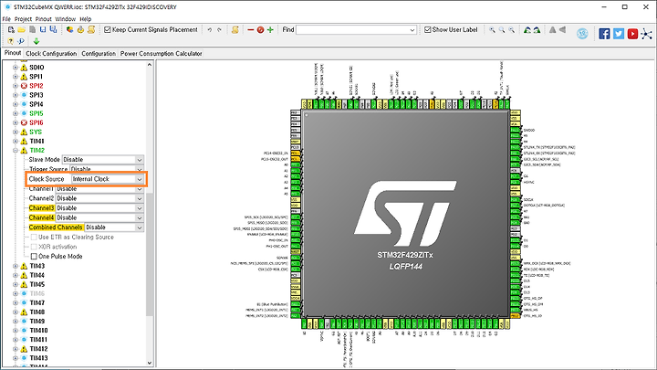Click the green download arrow icon
Screen dimensions: 657x370
36,41
